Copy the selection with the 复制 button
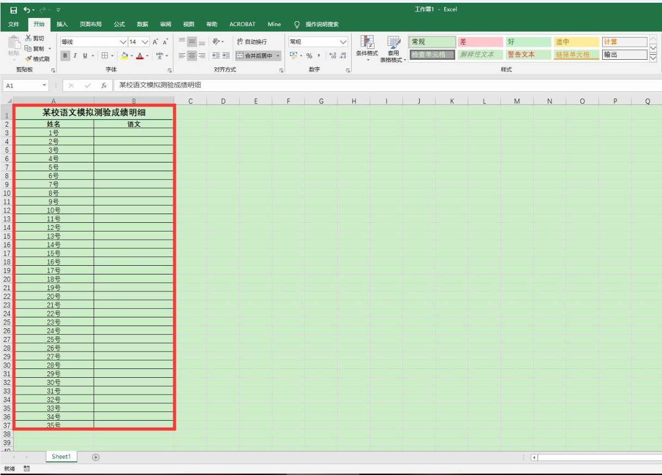The image size is (662, 475). tap(35, 48)
